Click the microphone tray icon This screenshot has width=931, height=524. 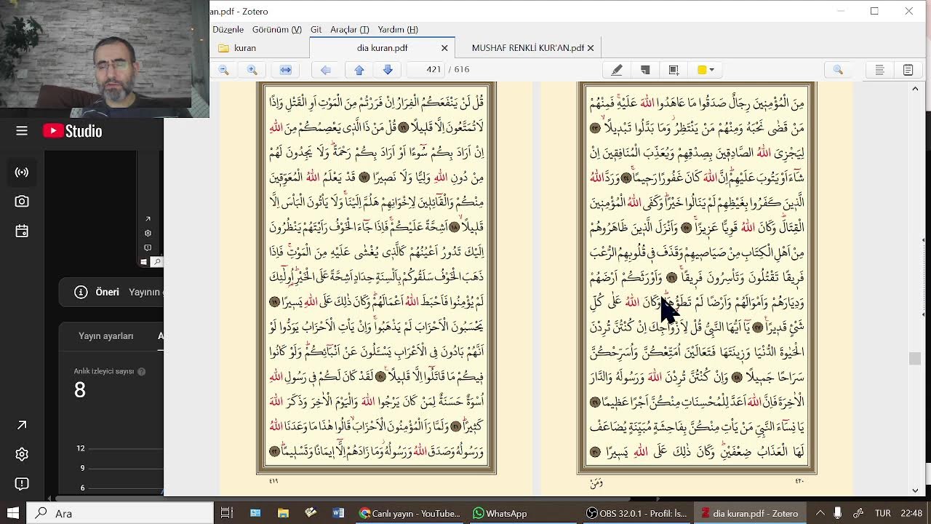[838, 513]
